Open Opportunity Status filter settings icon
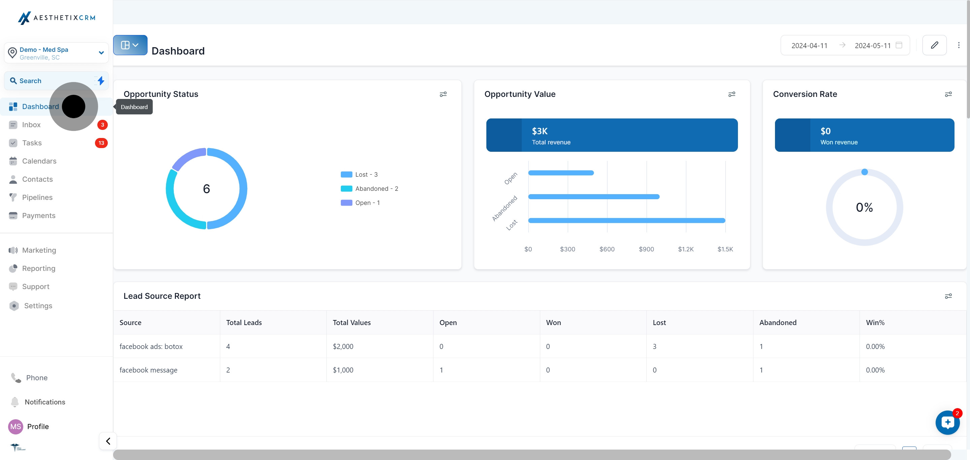The width and height of the screenshot is (970, 460). pyautogui.click(x=443, y=94)
